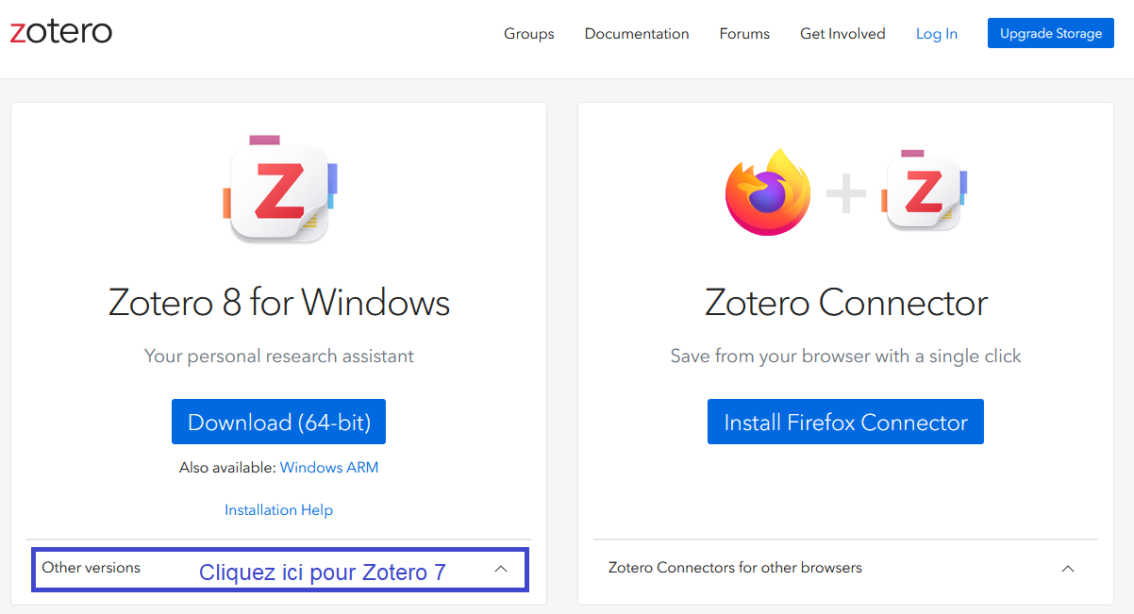Click Install Firefox Connector button

845,422
